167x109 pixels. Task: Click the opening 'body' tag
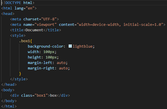(8, 90)
